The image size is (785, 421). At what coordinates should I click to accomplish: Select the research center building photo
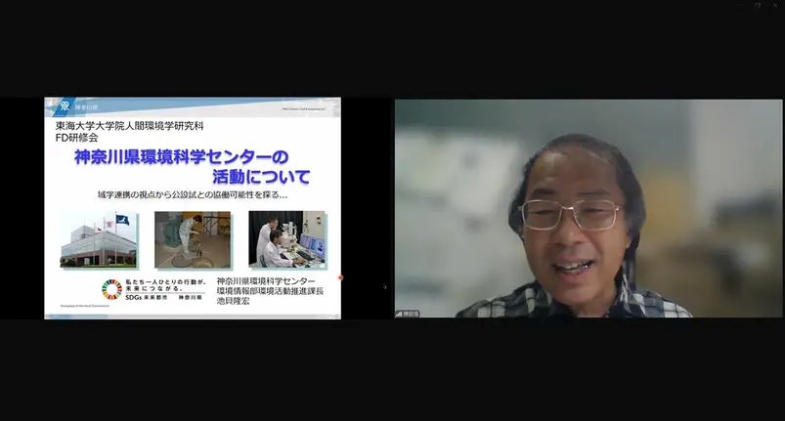[99, 240]
